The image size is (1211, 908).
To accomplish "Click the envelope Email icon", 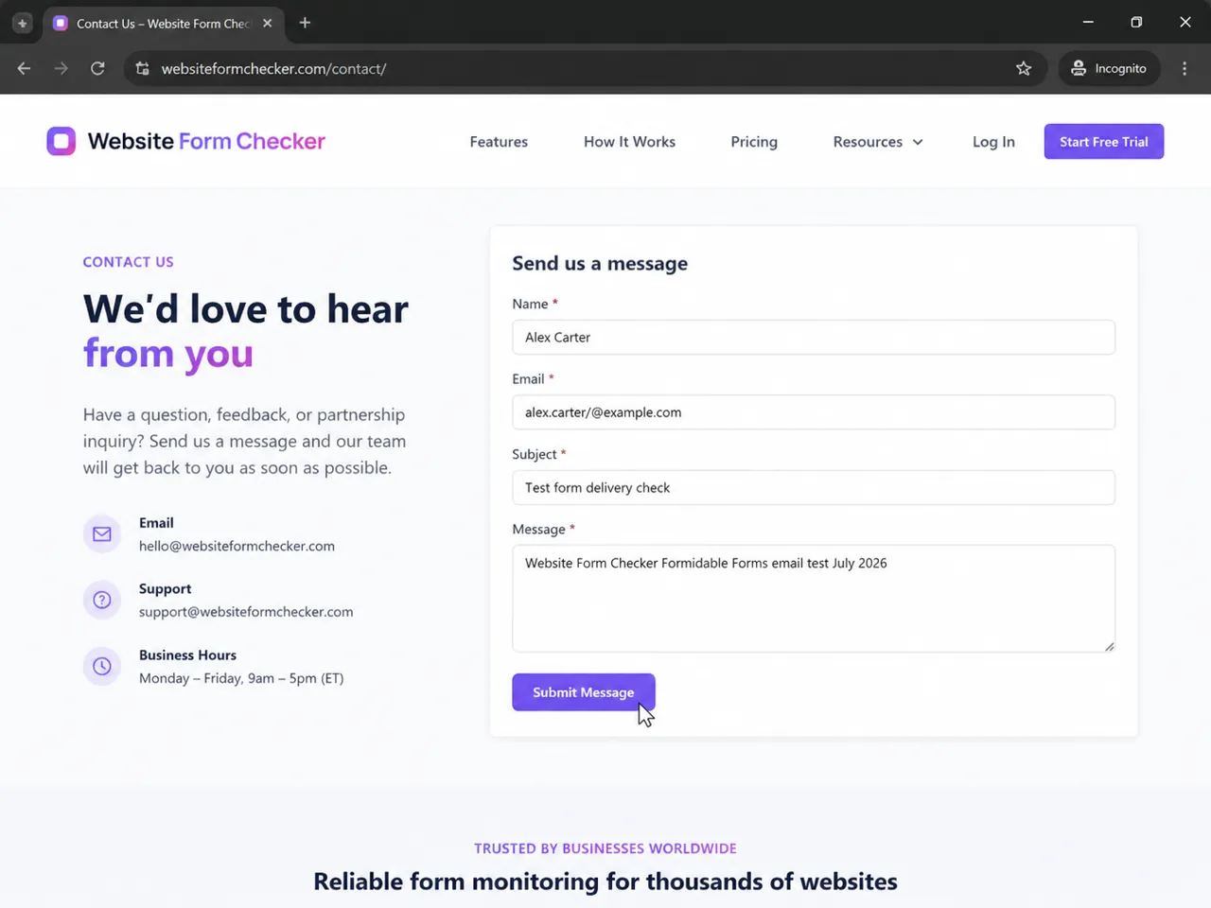I will 102,534.
